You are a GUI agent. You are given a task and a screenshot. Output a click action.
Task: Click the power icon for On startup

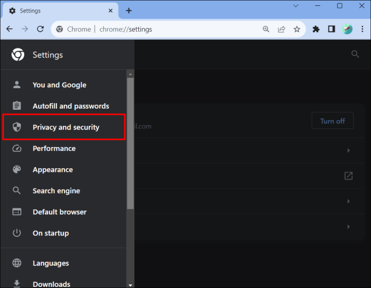[x=17, y=233]
